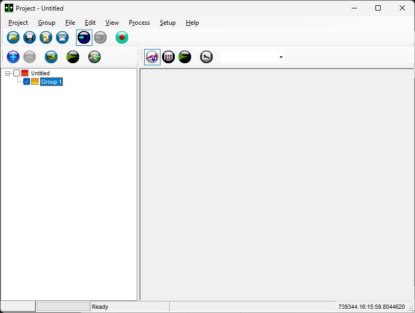Click the green checkmark process icon
415x313 pixels.
[95, 57]
